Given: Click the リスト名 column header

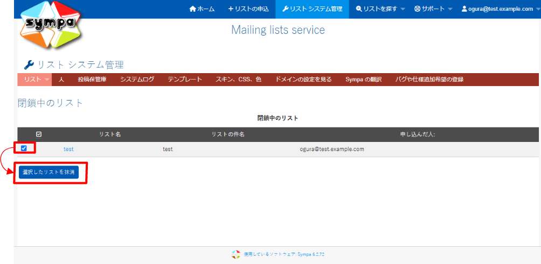Looking at the screenshot, I should (110, 134).
